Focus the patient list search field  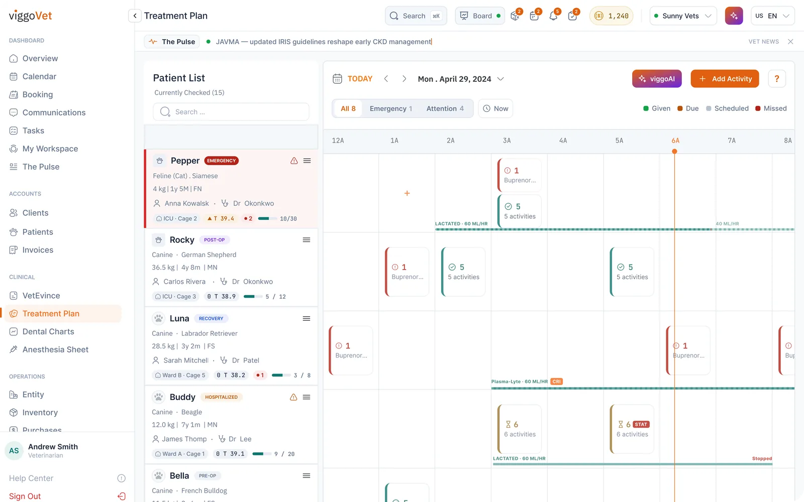[x=231, y=112]
